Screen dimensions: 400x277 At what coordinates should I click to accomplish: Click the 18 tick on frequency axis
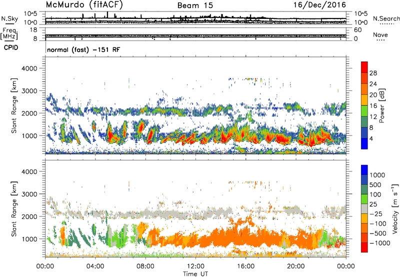tap(33, 30)
